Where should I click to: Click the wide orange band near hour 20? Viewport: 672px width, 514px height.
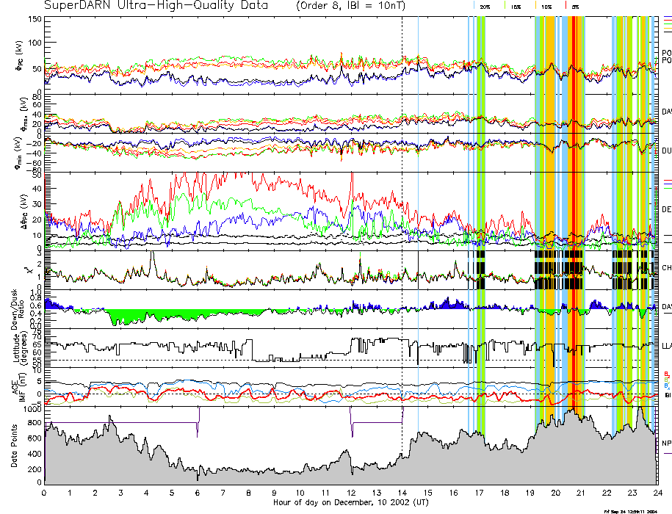[x=550, y=220]
